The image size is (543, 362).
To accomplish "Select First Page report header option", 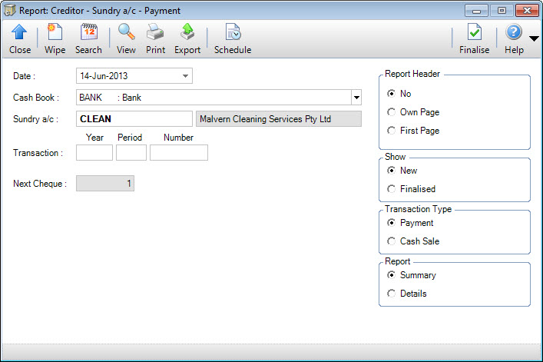I will pos(391,131).
